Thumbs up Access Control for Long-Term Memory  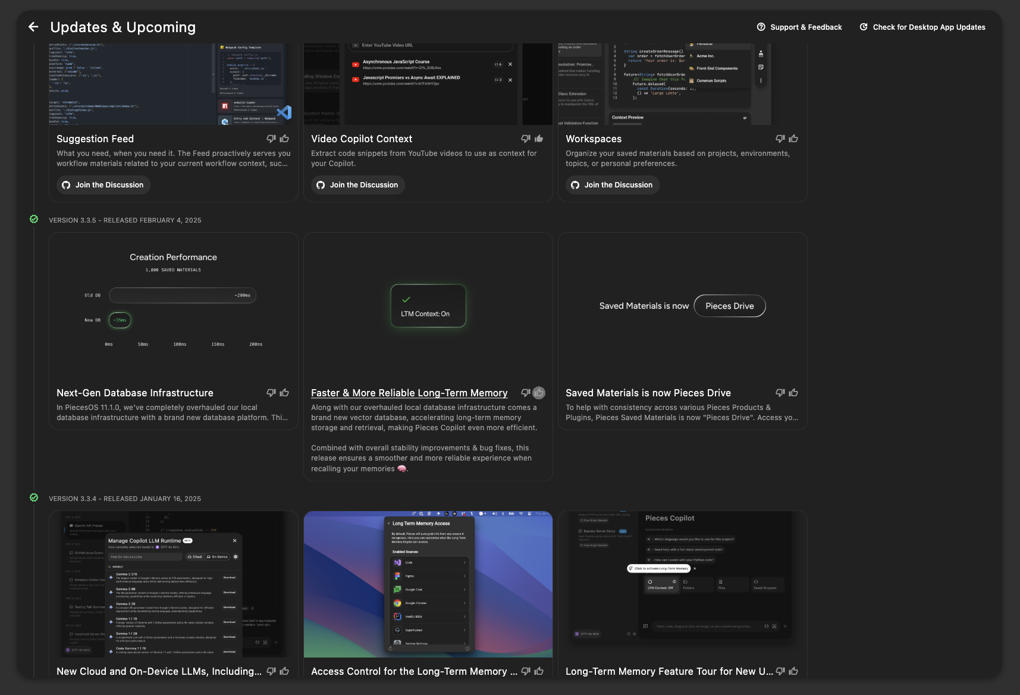539,671
